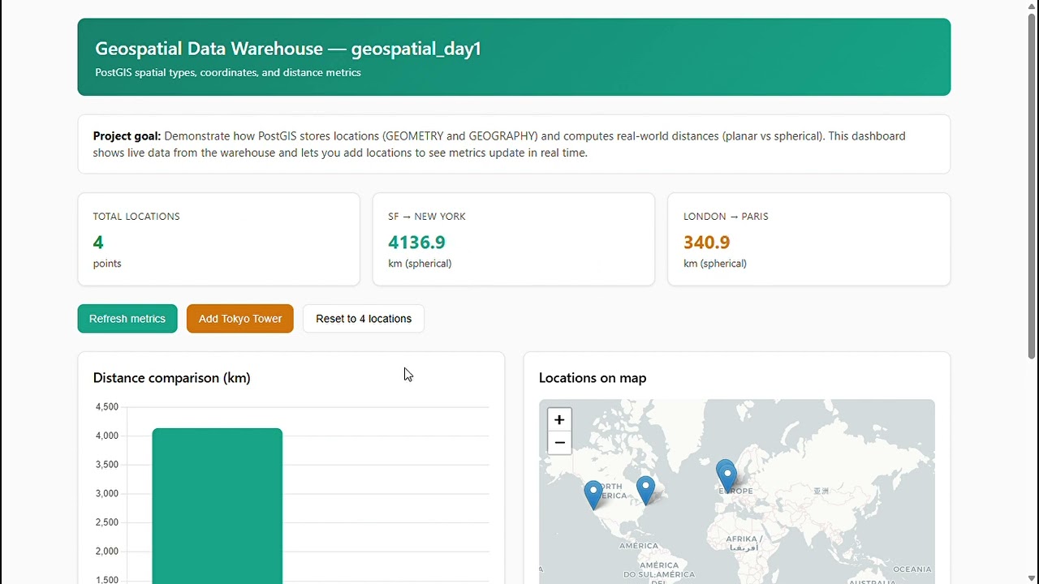1039x584 pixels.
Task: Reset to 4 locations
Action: (x=364, y=319)
